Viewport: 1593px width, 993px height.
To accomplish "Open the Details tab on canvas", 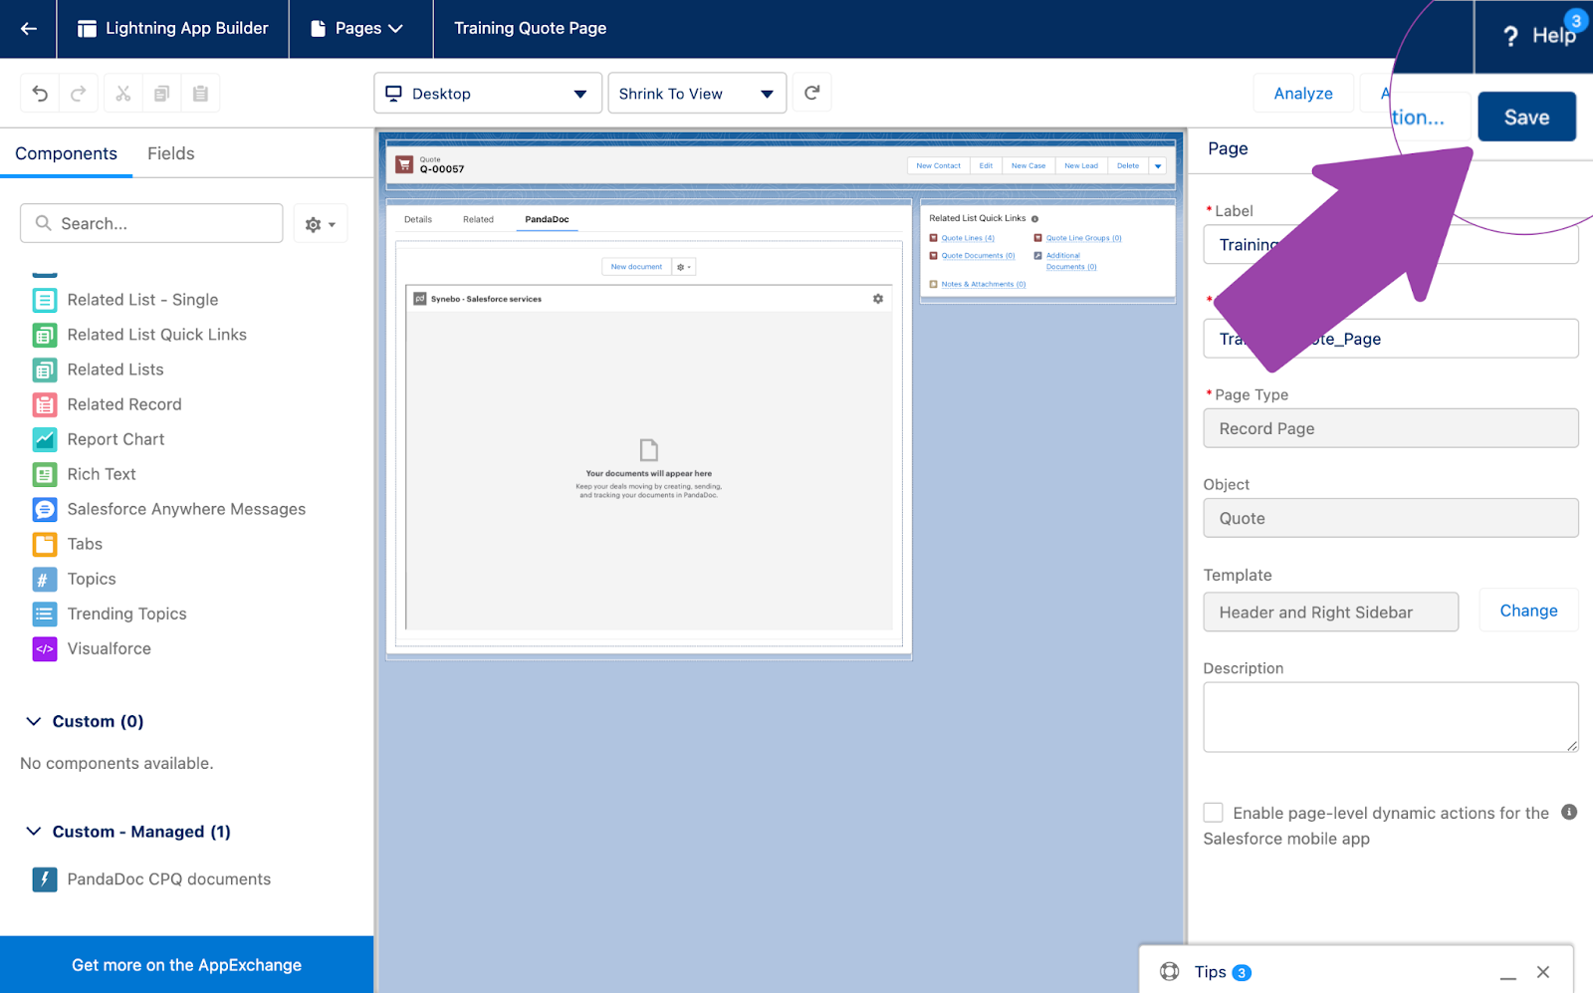I will pos(418,219).
